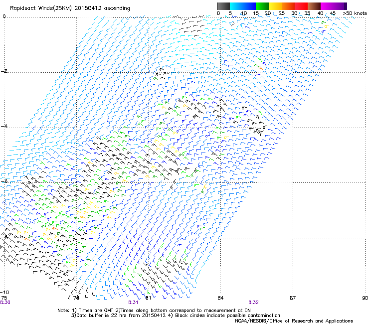
Task: Click the longitude label '87'
Action: click(293, 298)
